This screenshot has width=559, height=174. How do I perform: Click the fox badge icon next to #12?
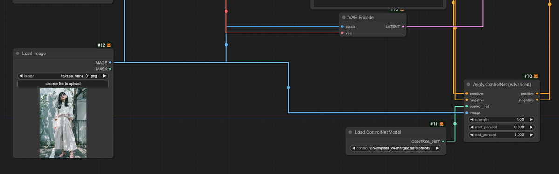pos(109,45)
